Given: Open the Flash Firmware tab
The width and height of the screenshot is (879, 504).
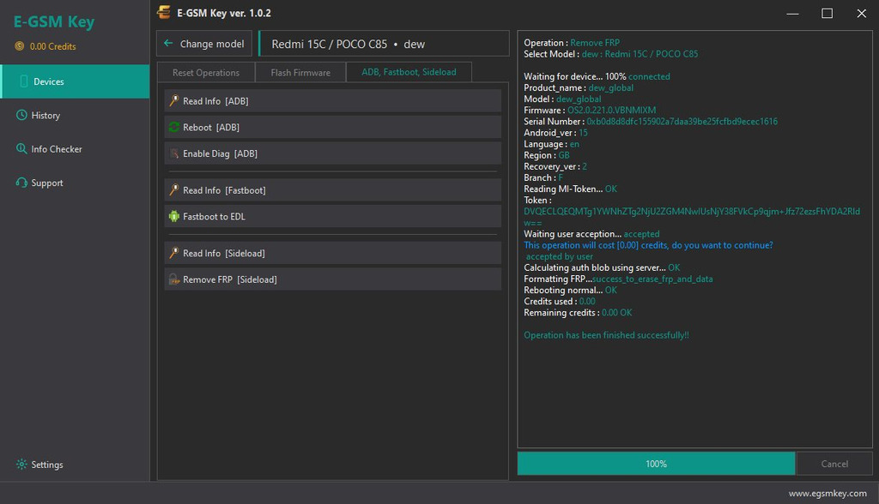Looking at the screenshot, I should pyautogui.click(x=300, y=72).
